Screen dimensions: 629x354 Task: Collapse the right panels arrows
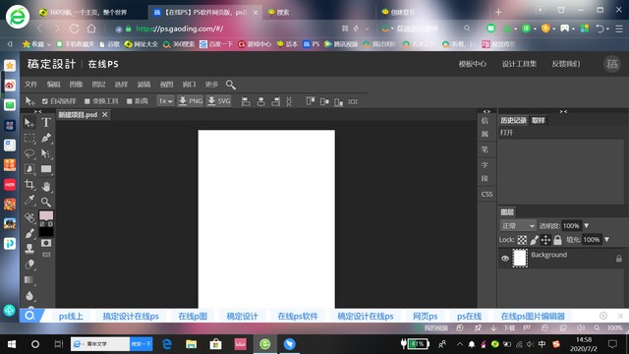pos(563,111)
